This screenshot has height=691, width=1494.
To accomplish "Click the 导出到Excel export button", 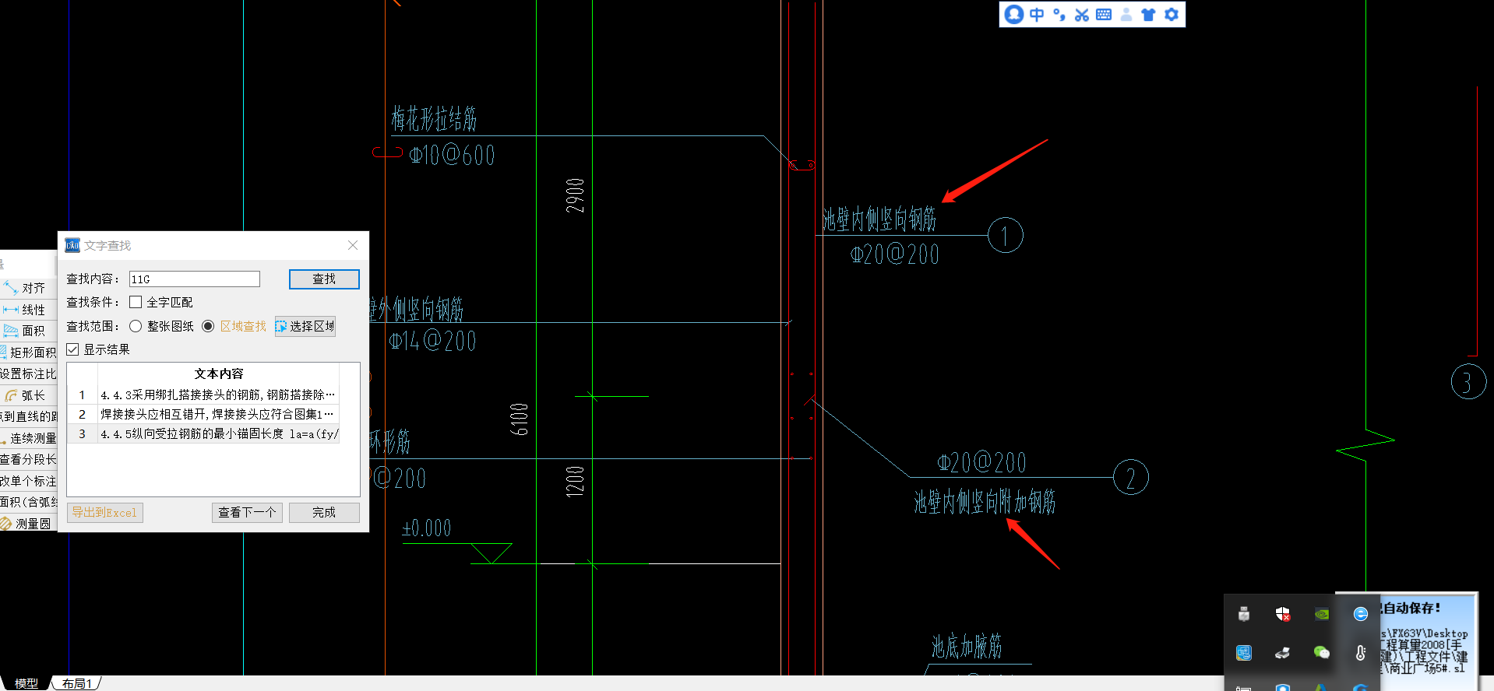I will pos(104,512).
